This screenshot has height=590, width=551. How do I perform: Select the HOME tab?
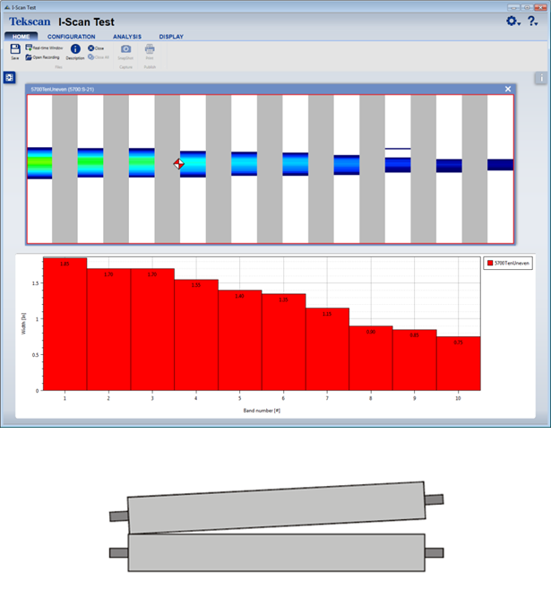coord(22,37)
